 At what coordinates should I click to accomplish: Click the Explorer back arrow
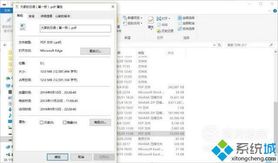[5, 45]
